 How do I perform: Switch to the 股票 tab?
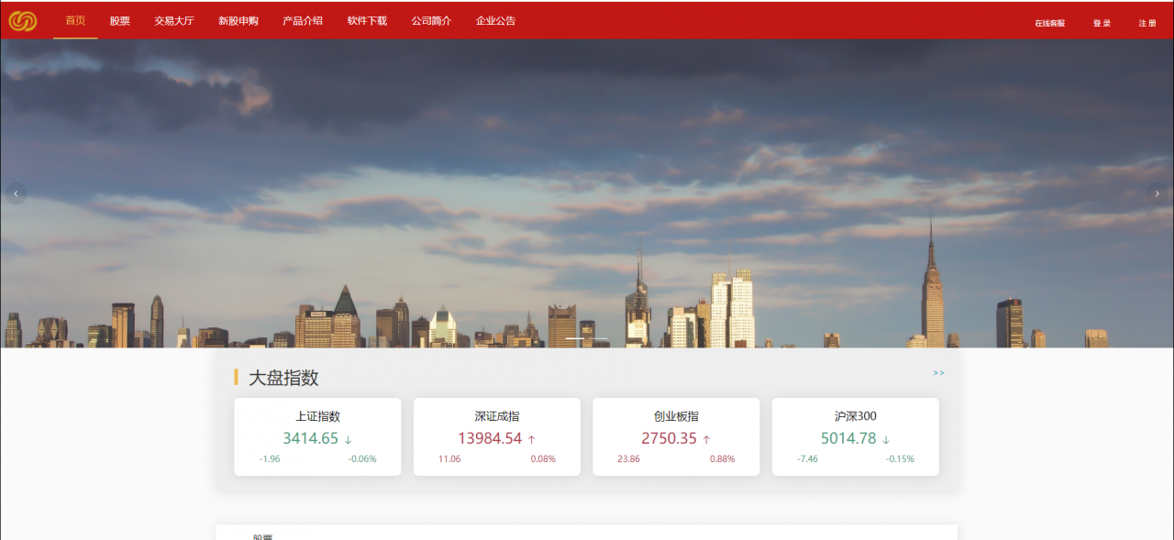(x=118, y=19)
